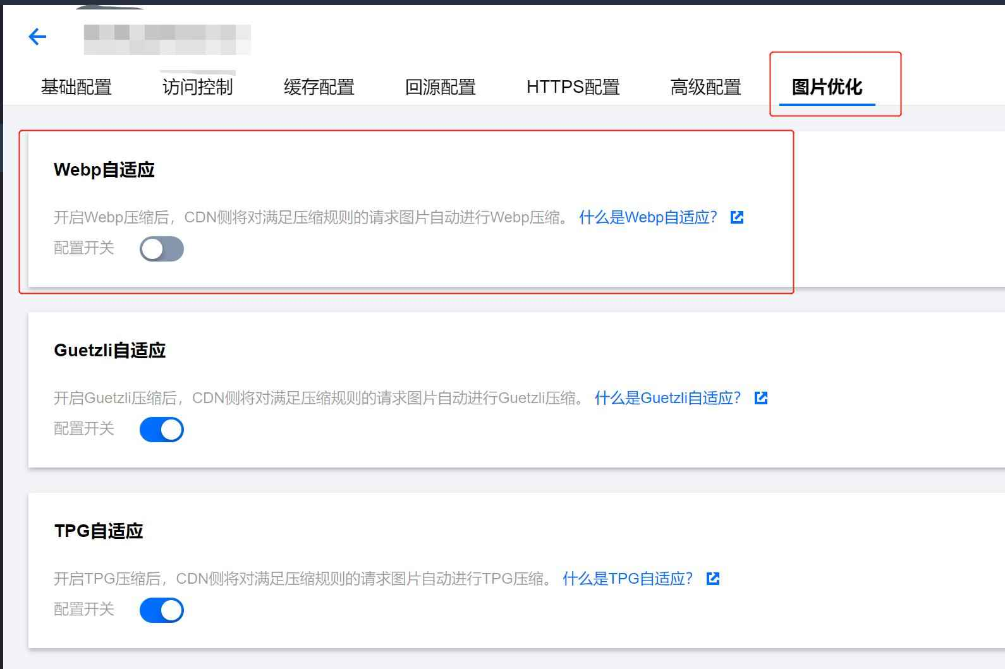The width and height of the screenshot is (1005, 669).
Task: Open the 什么是Webp自适应? help link
Action: click(x=649, y=217)
